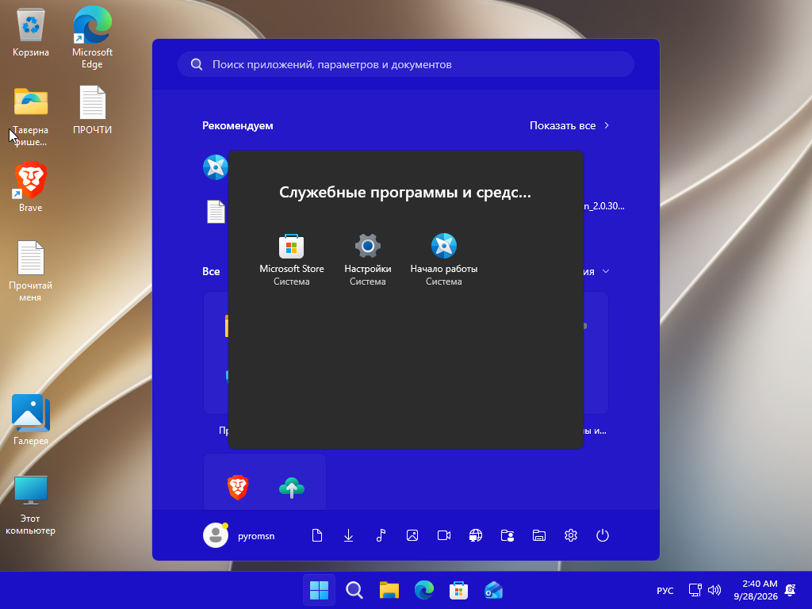Click Показать все in Рекомендуем
This screenshot has width=812, height=609.
(569, 125)
